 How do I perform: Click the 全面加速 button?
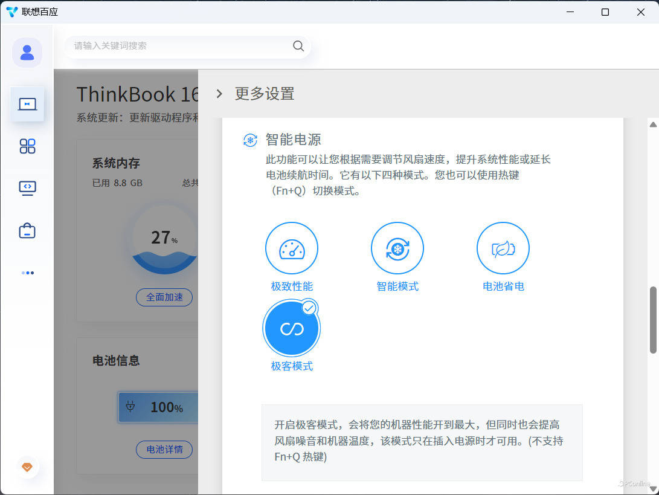pyautogui.click(x=164, y=297)
